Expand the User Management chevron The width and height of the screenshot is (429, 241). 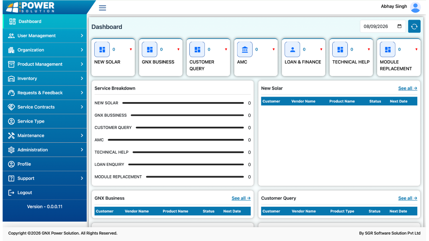click(x=82, y=36)
